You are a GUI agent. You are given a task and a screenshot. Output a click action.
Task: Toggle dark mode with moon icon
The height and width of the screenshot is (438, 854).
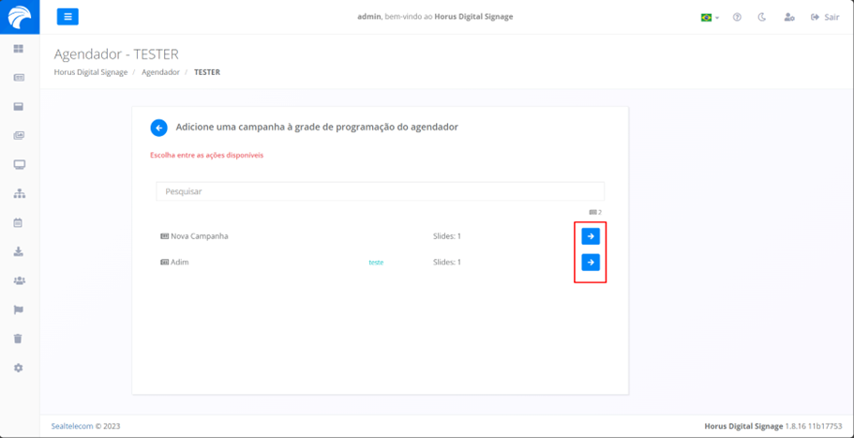pyautogui.click(x=762, y=17)
